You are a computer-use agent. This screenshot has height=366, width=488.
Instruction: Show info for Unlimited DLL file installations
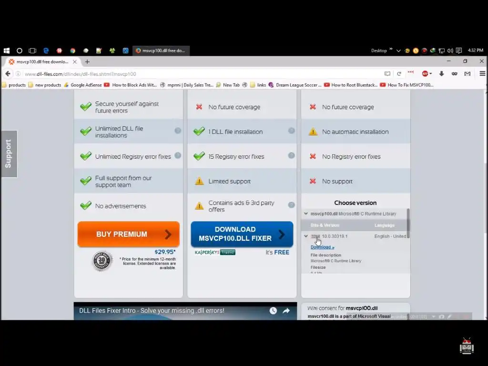coord(178,131)
